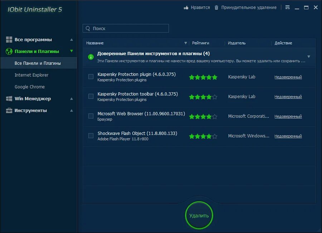Click star rating of Microsoft Web Browser

(x=203, y=117)
